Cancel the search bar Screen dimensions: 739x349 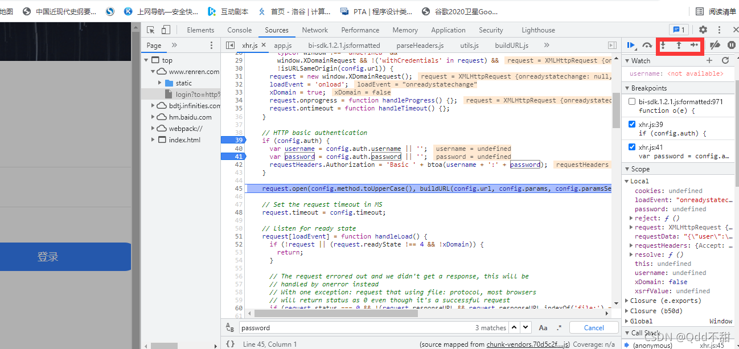pyautogui.click(x=594, y=327)
